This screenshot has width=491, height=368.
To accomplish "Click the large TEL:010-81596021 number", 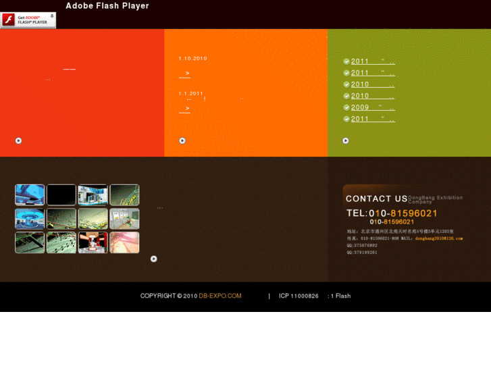I will click(x=392, y=213).
